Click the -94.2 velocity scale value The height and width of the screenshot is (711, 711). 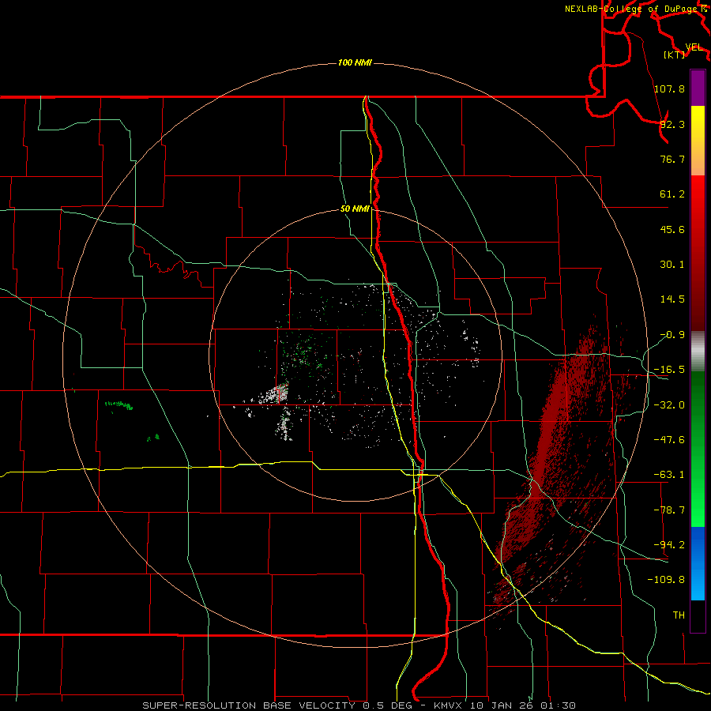click(x=669, y=545)
